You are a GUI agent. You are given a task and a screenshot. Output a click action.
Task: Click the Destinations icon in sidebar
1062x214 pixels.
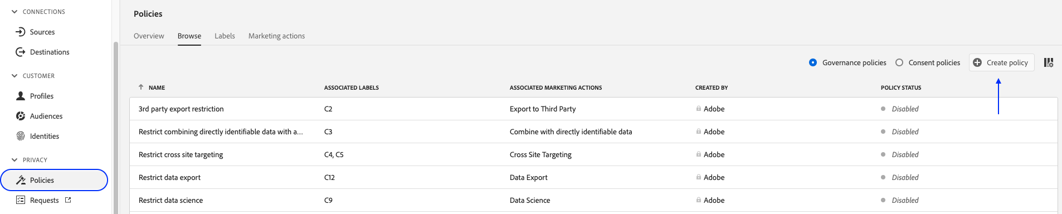21,52
